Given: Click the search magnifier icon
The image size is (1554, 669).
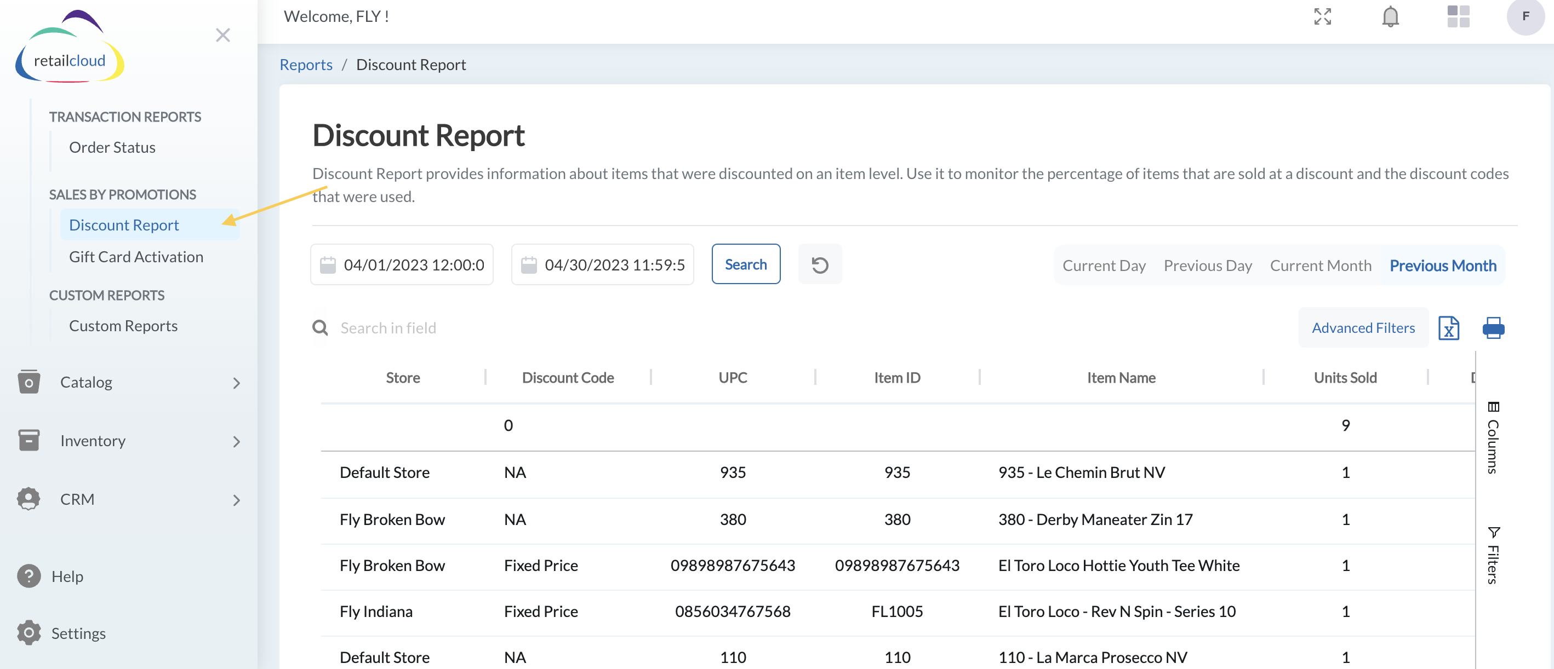Looking at the screenshot, I should pyautogui.click(x=319, y=328).
